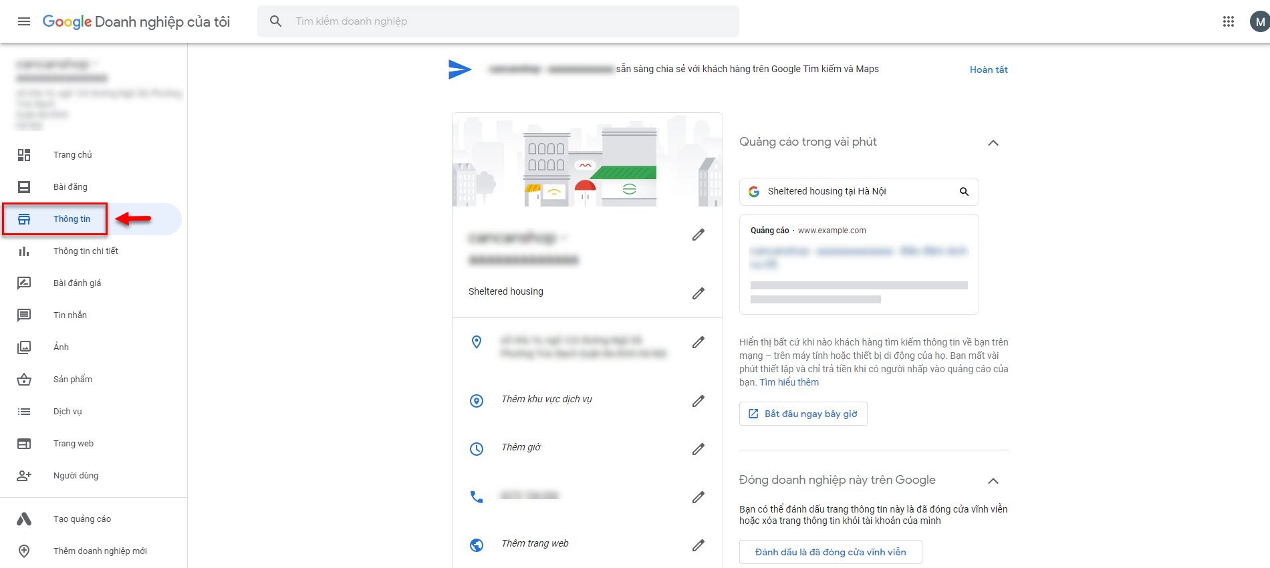Open the hamburger main menu
The height and width of the screenshot is (568, 1270).
point(24,21)
